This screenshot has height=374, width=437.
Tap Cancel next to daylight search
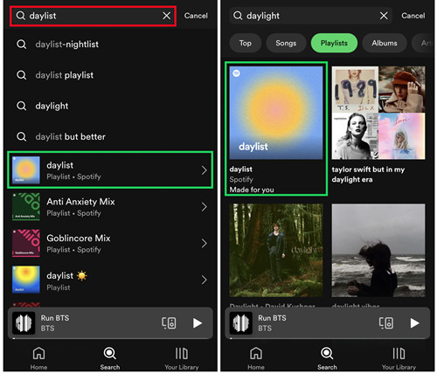(x=413, y=16)
